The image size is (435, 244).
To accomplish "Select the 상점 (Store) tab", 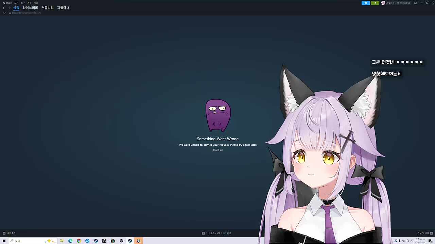I will [x=16, y=8].
